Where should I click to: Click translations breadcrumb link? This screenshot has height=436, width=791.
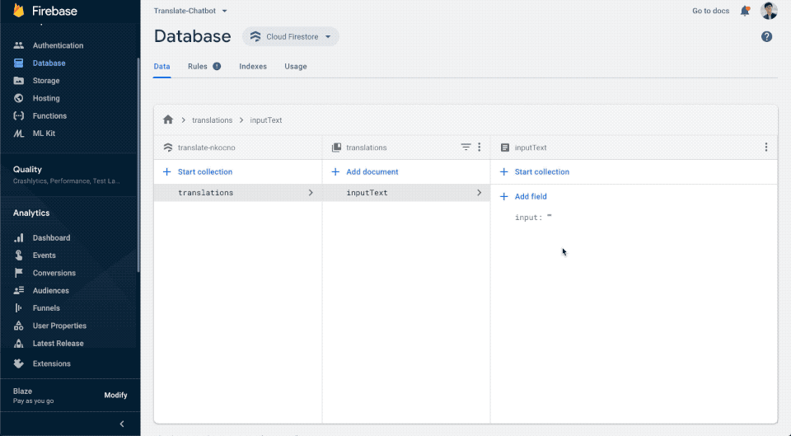pyautogui.click(x=212, y=120)
